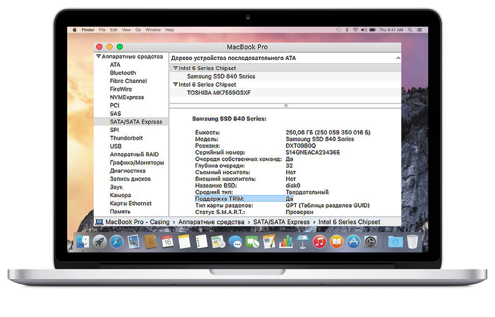Collapse Intel 6 Series Chipset above TOSHIBA
This screenshot has width=495, height=317.
pos(176,85)
